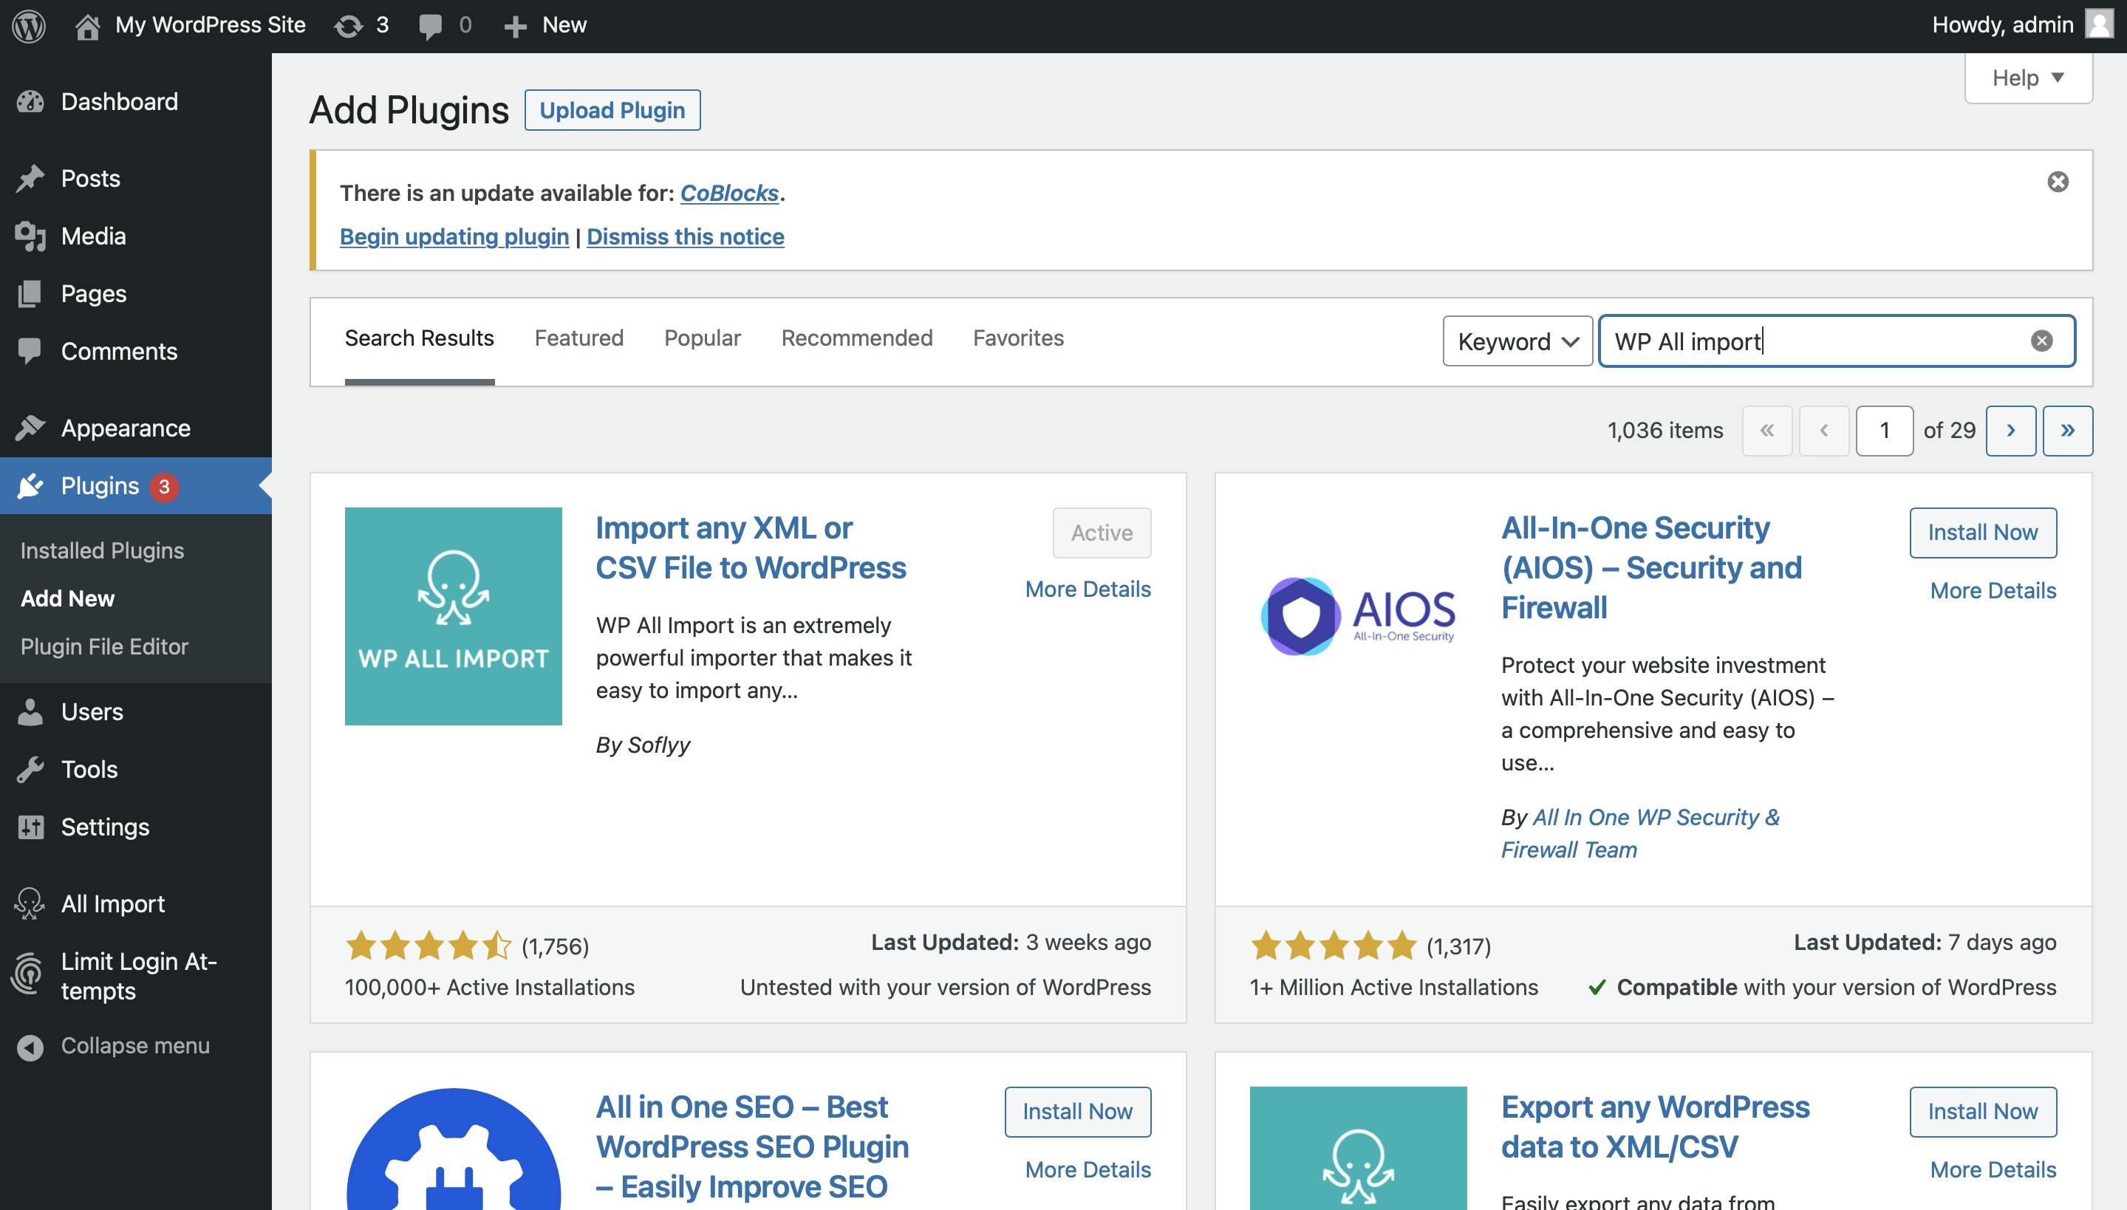Expand the Help dropdown
The height and width of the screenshot is (1210, 2127).
click(2028, 78)
